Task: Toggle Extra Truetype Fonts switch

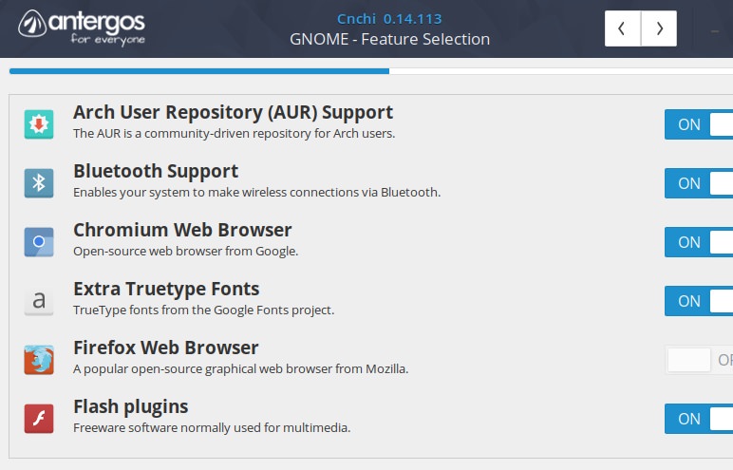Action: point(699,301)
